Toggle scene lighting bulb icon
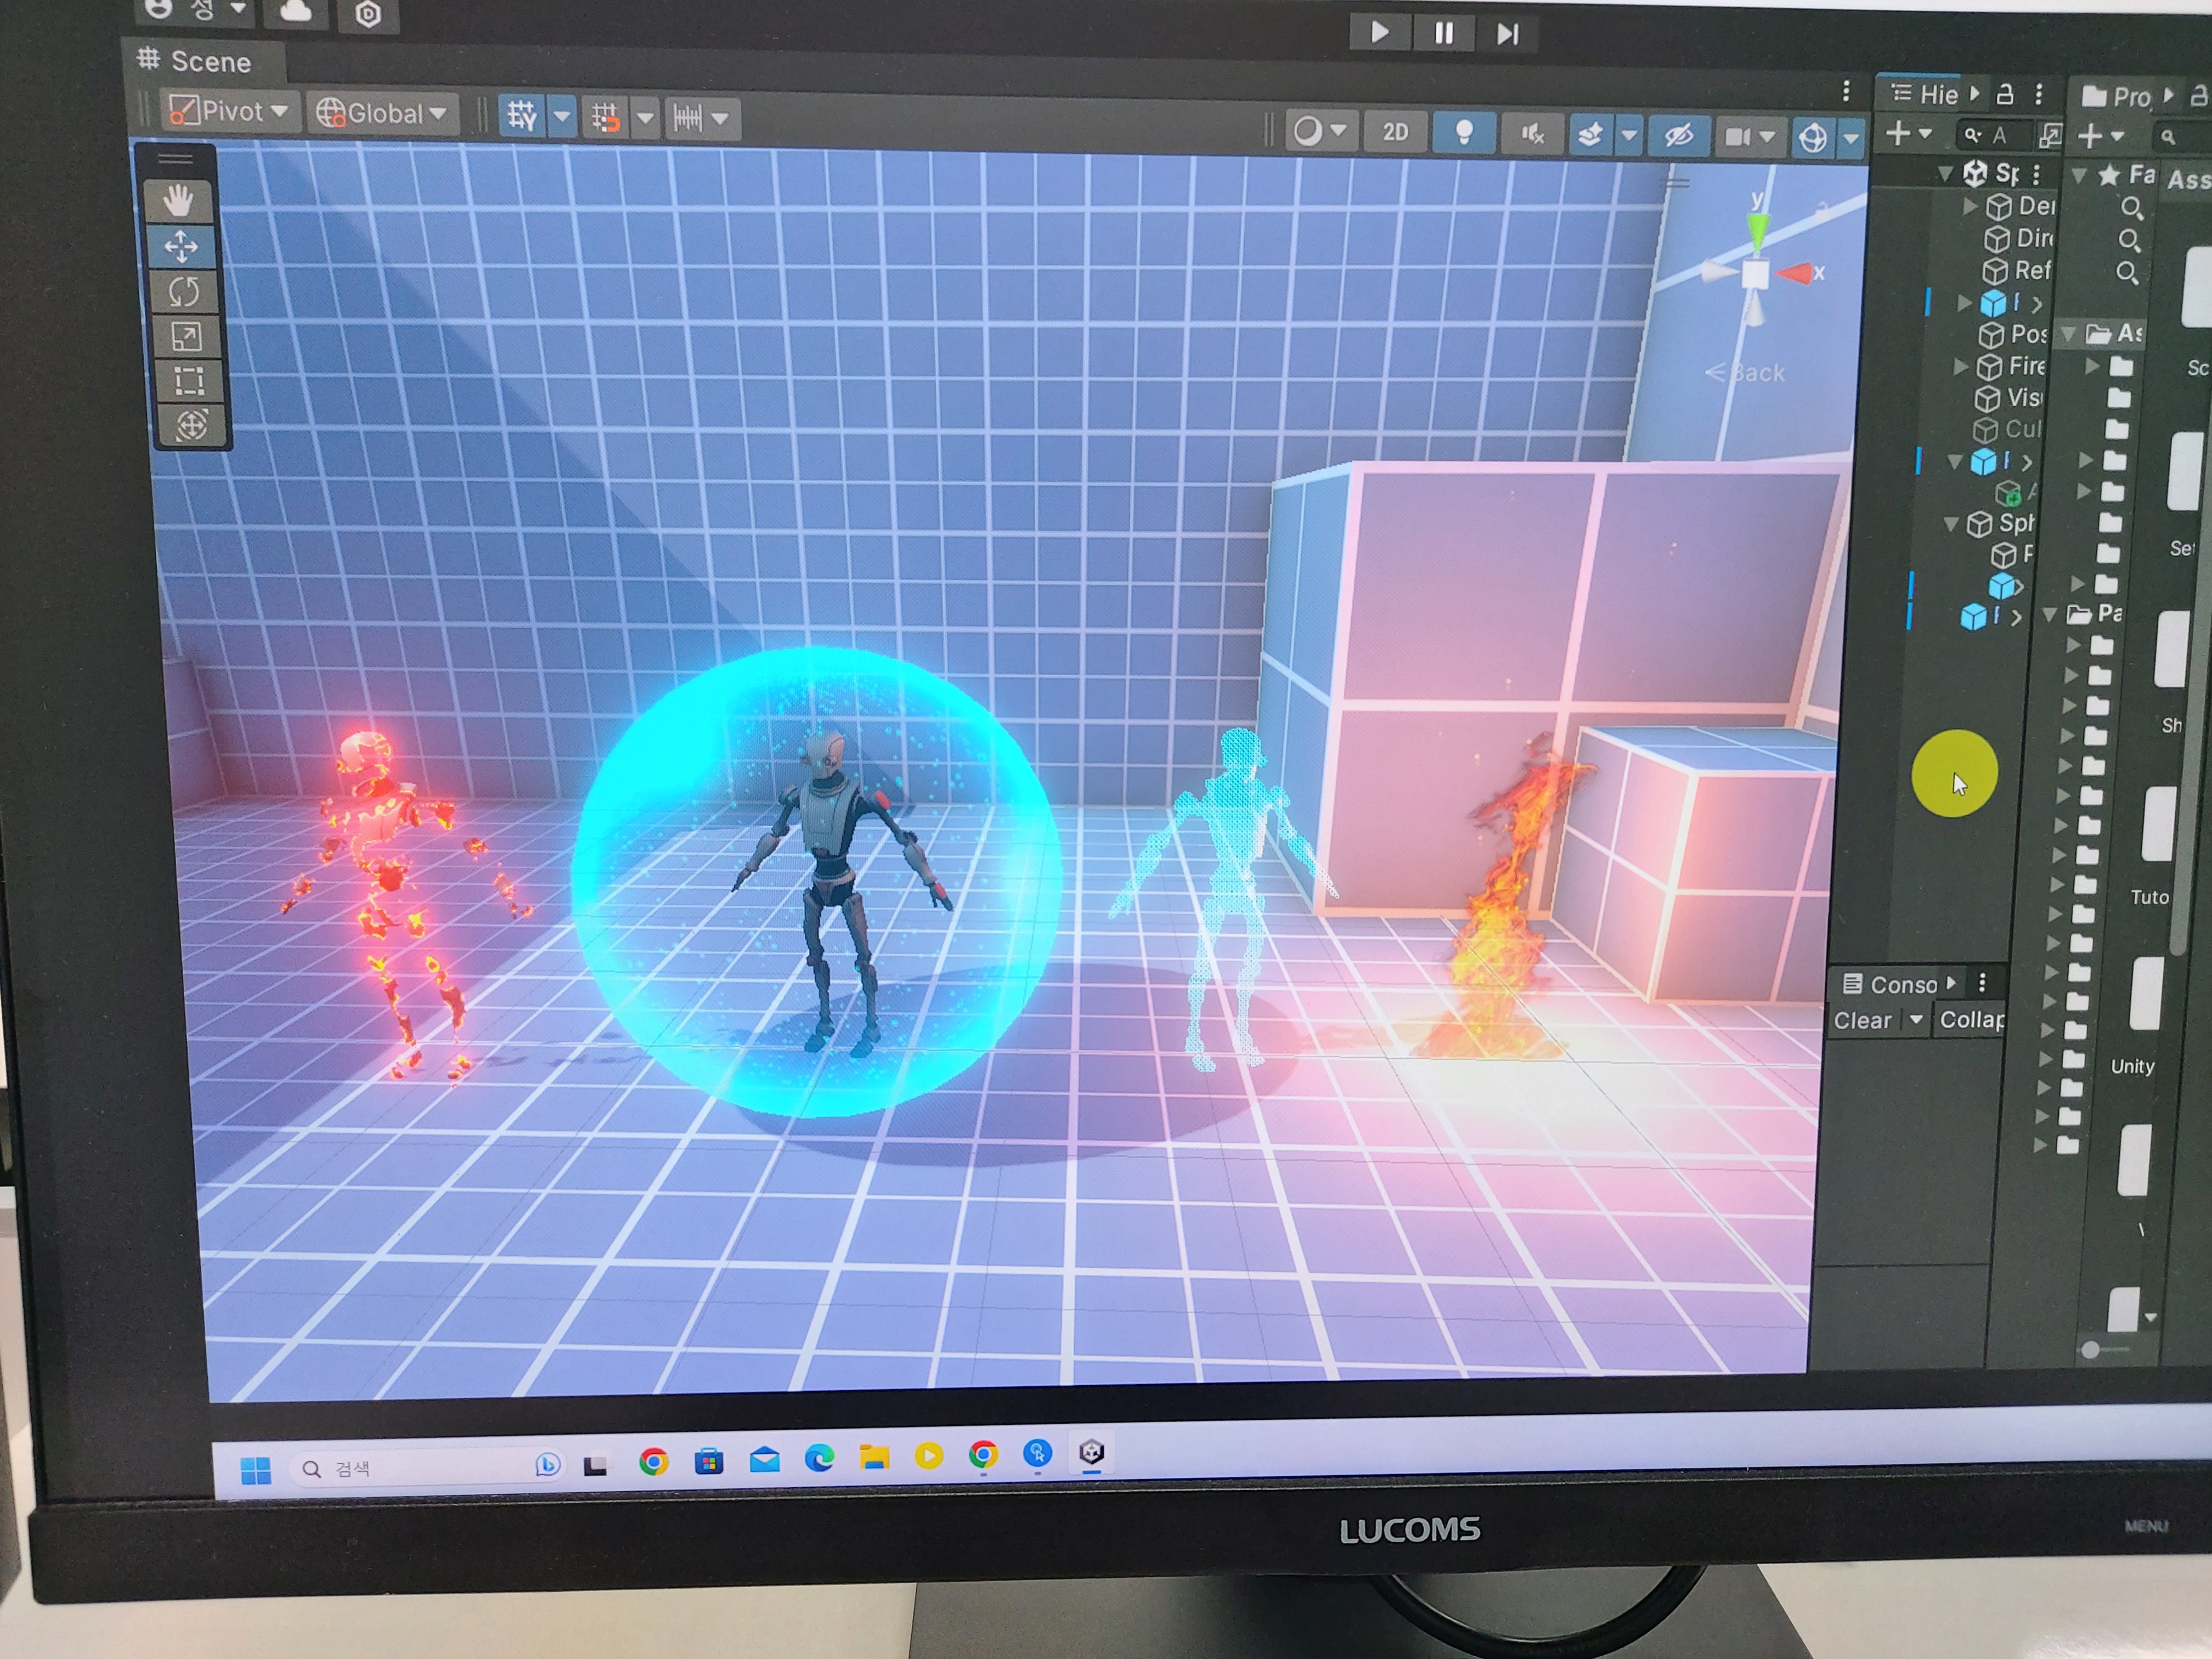This screenshot has width=2212, height=1659. click(1464, 133)
